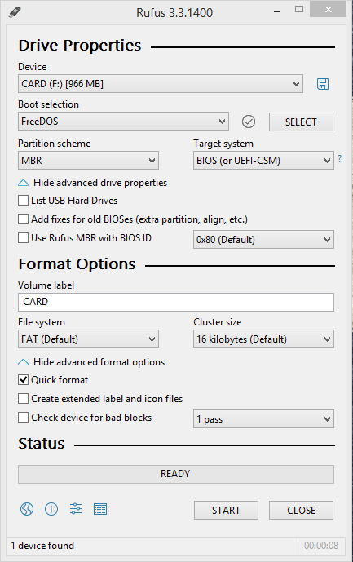Click the SELECT button

click(x=301, y=122)
